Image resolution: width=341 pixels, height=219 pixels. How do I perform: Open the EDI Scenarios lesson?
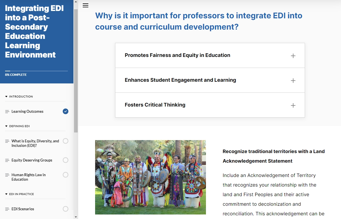point(23,209)
